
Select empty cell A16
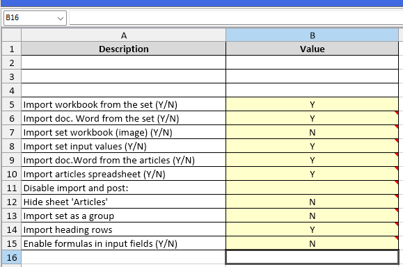[124, 257]
